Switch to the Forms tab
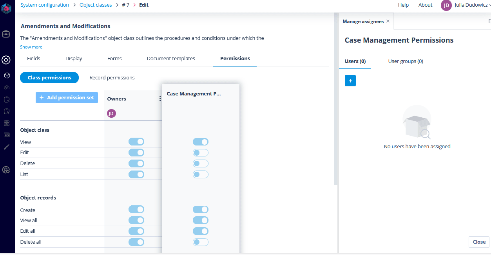Screen dimensions: 491x255 [114, 58]
